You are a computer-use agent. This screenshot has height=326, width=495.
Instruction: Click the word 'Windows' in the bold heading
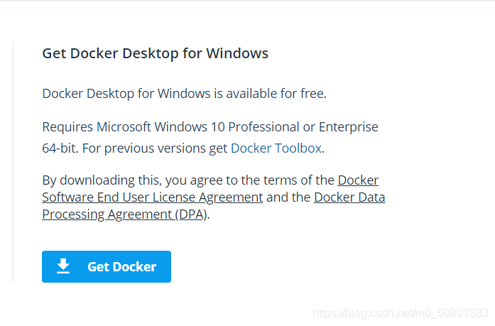point(237,53)
